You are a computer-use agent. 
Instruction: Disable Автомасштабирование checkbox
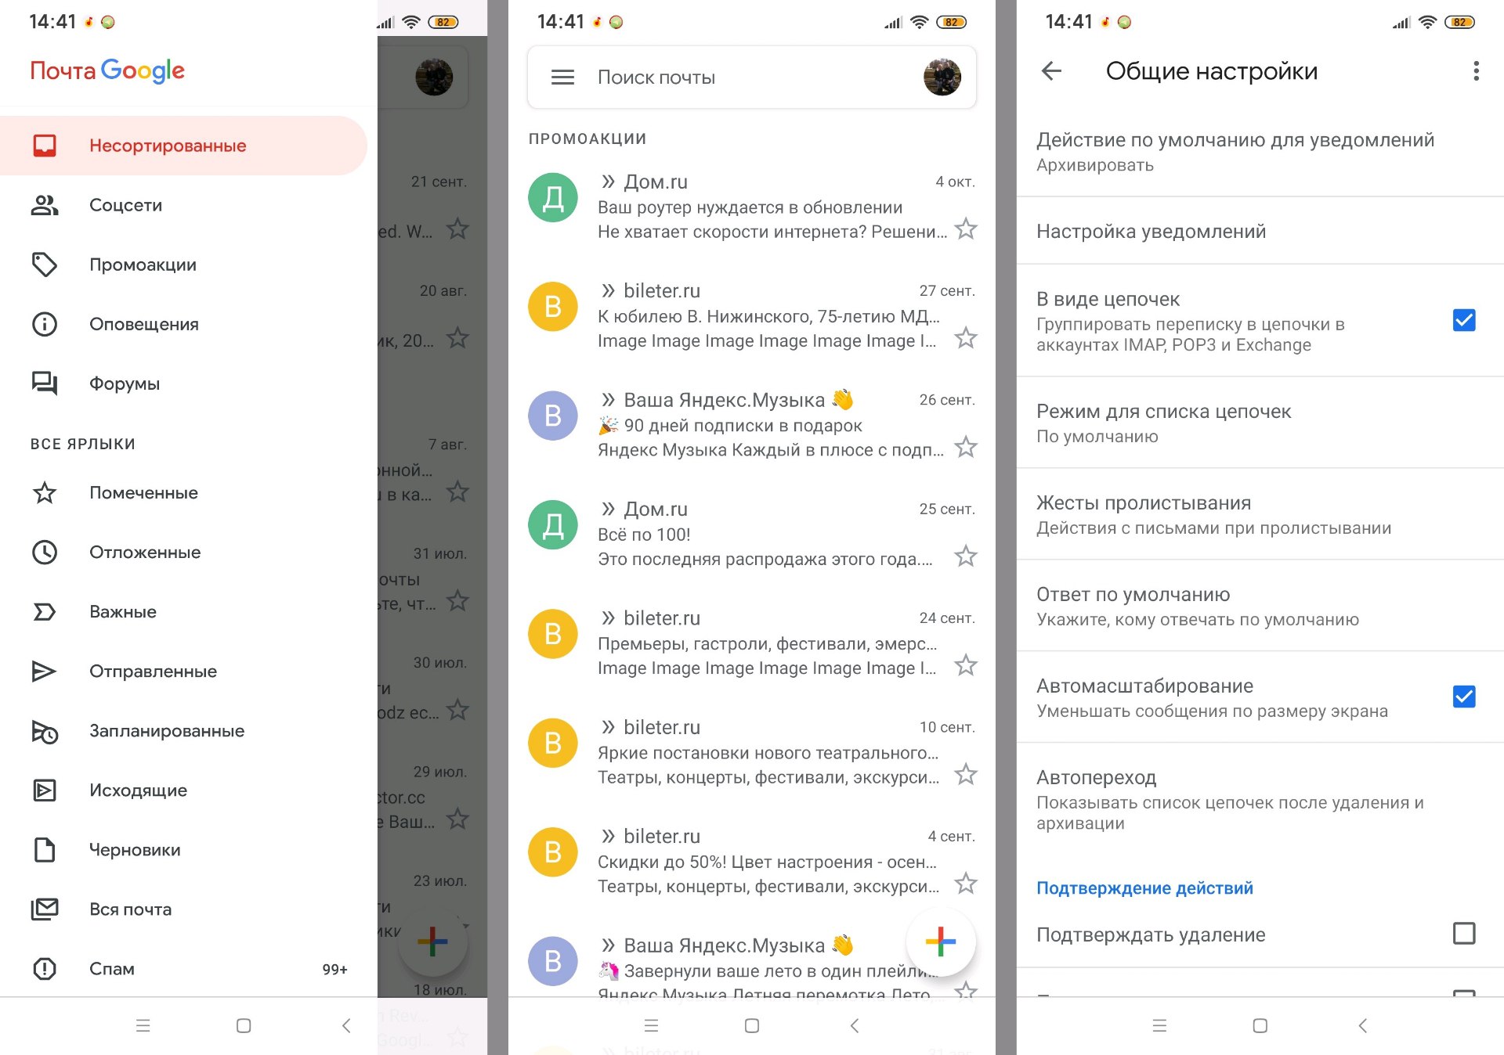click(1463, 697)
